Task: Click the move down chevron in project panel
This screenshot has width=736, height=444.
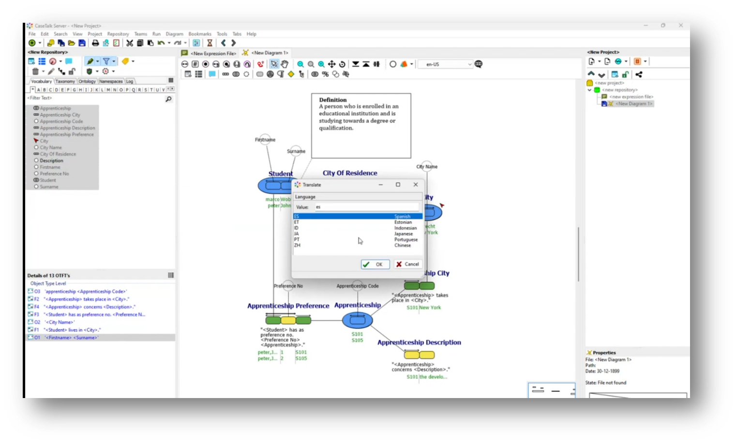Action: click(601, 75)
